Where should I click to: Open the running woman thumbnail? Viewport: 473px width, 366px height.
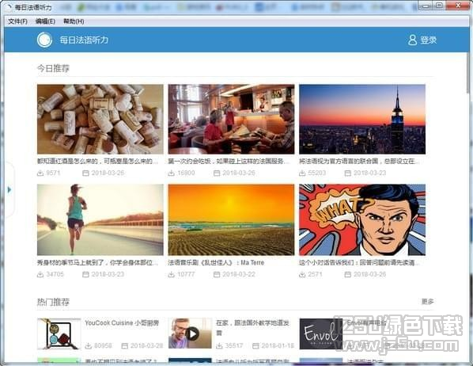click(x=100, y=219)
